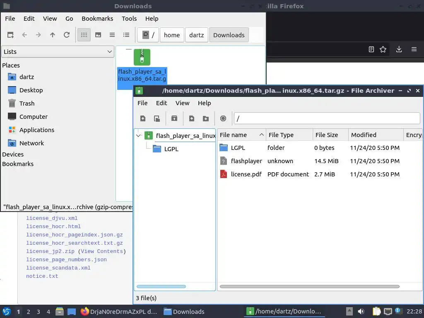Select the license.pdf file row

pos(320,174)
